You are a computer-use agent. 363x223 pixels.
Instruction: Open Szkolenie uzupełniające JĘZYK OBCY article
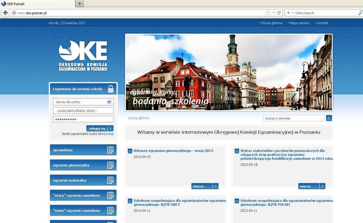click(180, 202)
